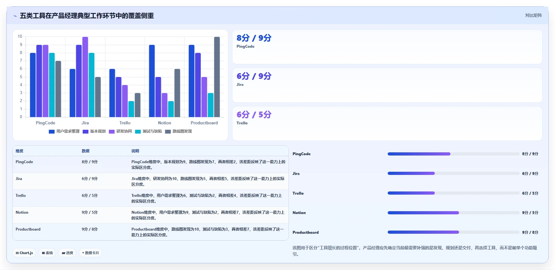Click the Productboard label on the chart axis
Image resolution: width=555 pixels, height=270 pixels.
[204, 123]
